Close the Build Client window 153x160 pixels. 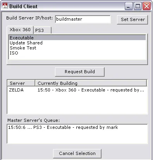tap(146, 6)
